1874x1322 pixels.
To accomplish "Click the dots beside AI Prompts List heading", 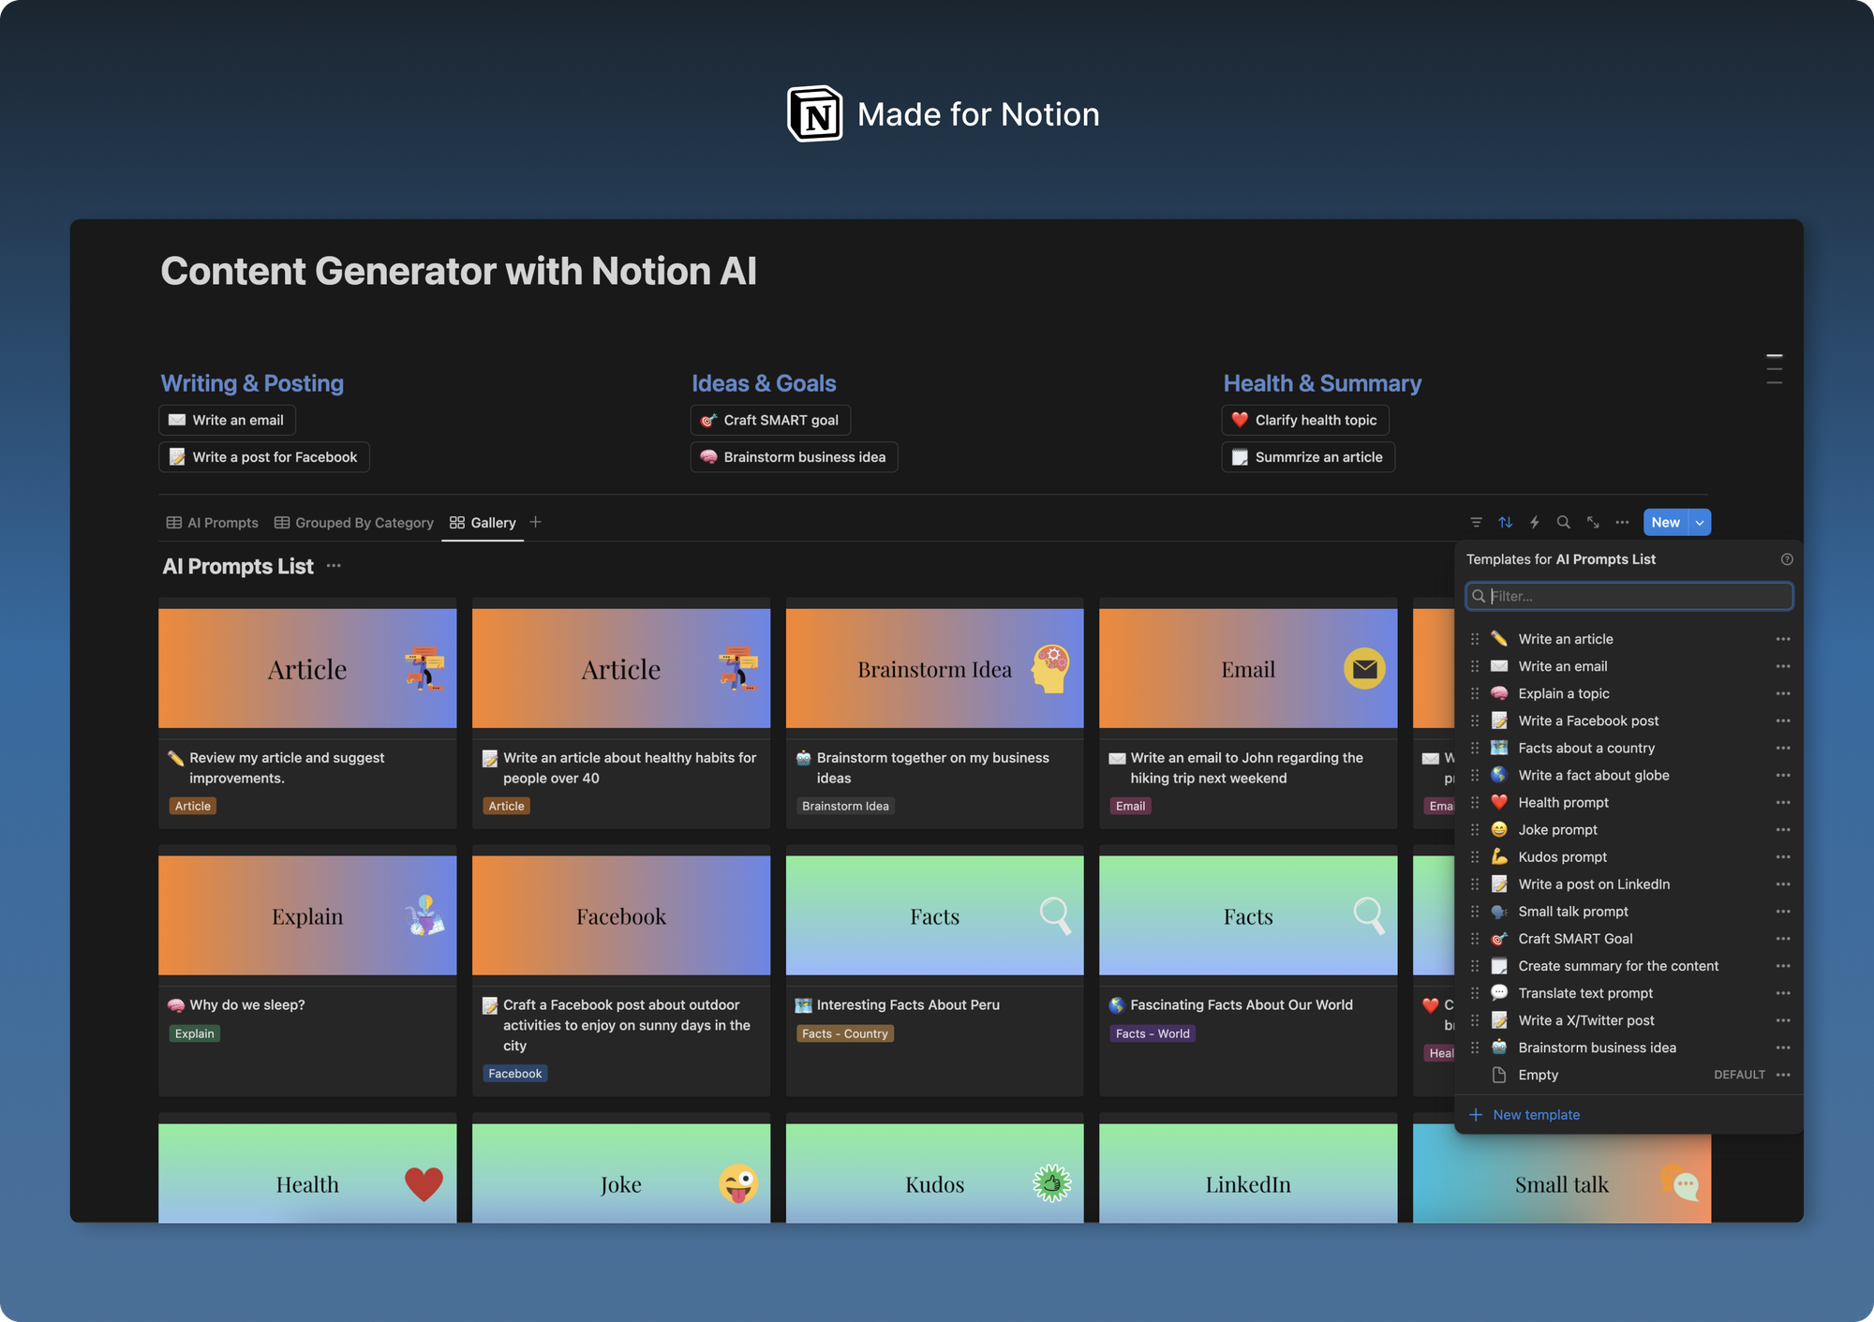I will click(334, 566).
